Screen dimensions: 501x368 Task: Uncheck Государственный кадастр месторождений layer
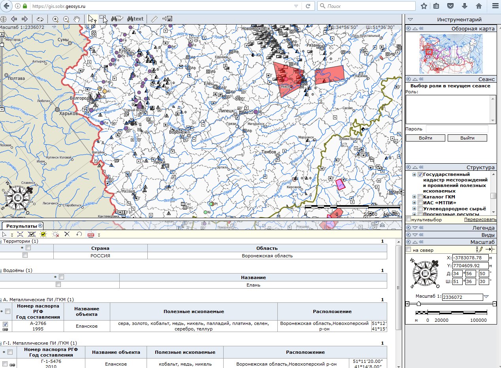coord(420,174)
